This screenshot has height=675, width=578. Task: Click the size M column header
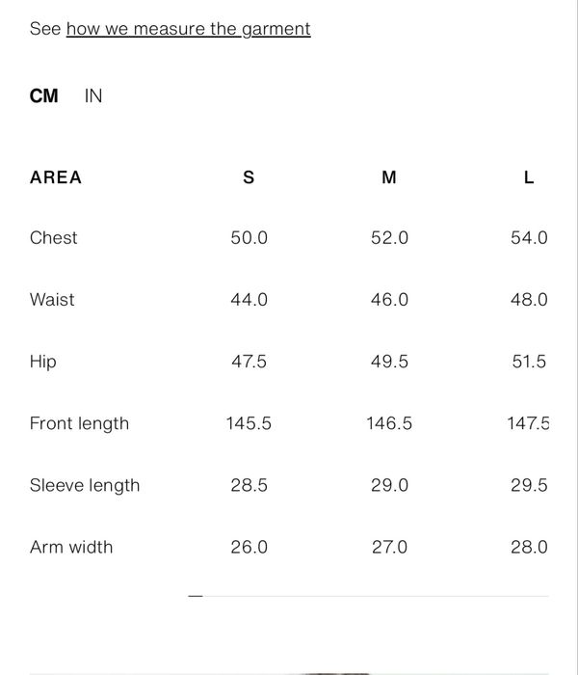tap(389, 177)
